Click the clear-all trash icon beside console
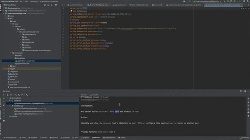Screen dimensions: 250x140 point(248,116)
